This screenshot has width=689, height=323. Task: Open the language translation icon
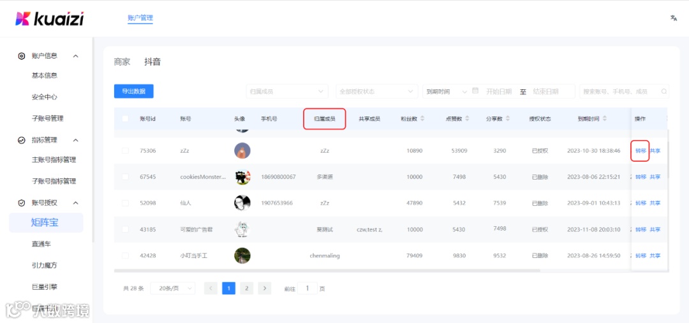coord(673,18)
